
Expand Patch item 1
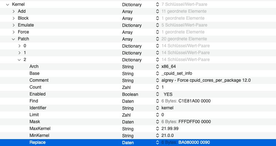(x=19, y=53)
